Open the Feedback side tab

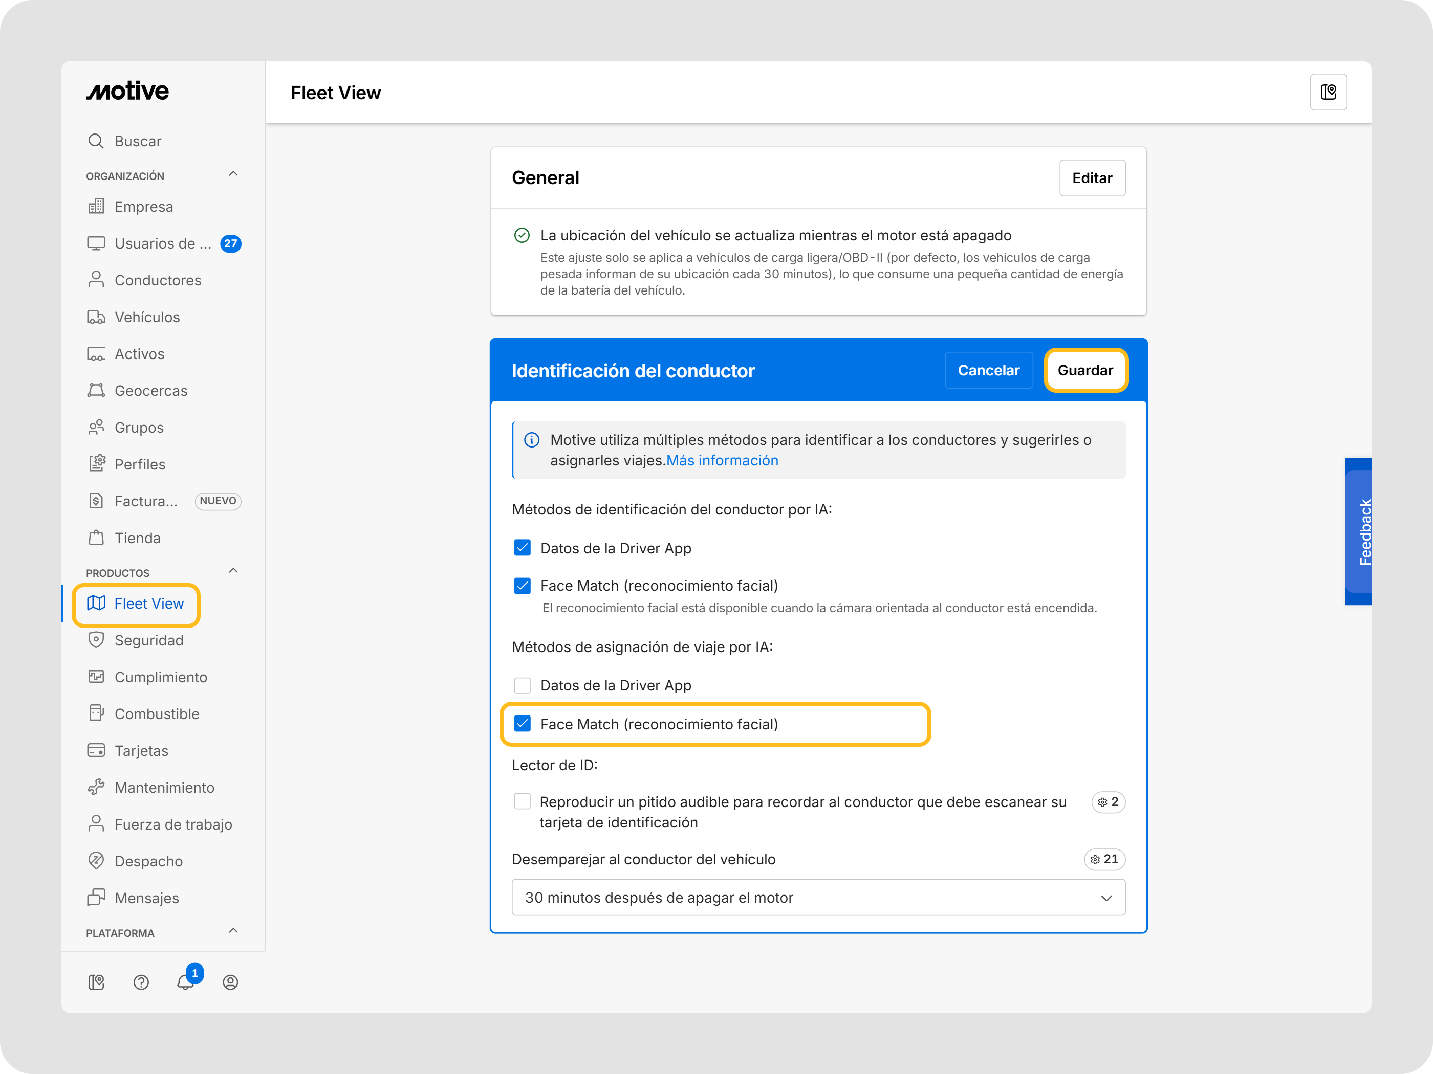pos(1358,531)
